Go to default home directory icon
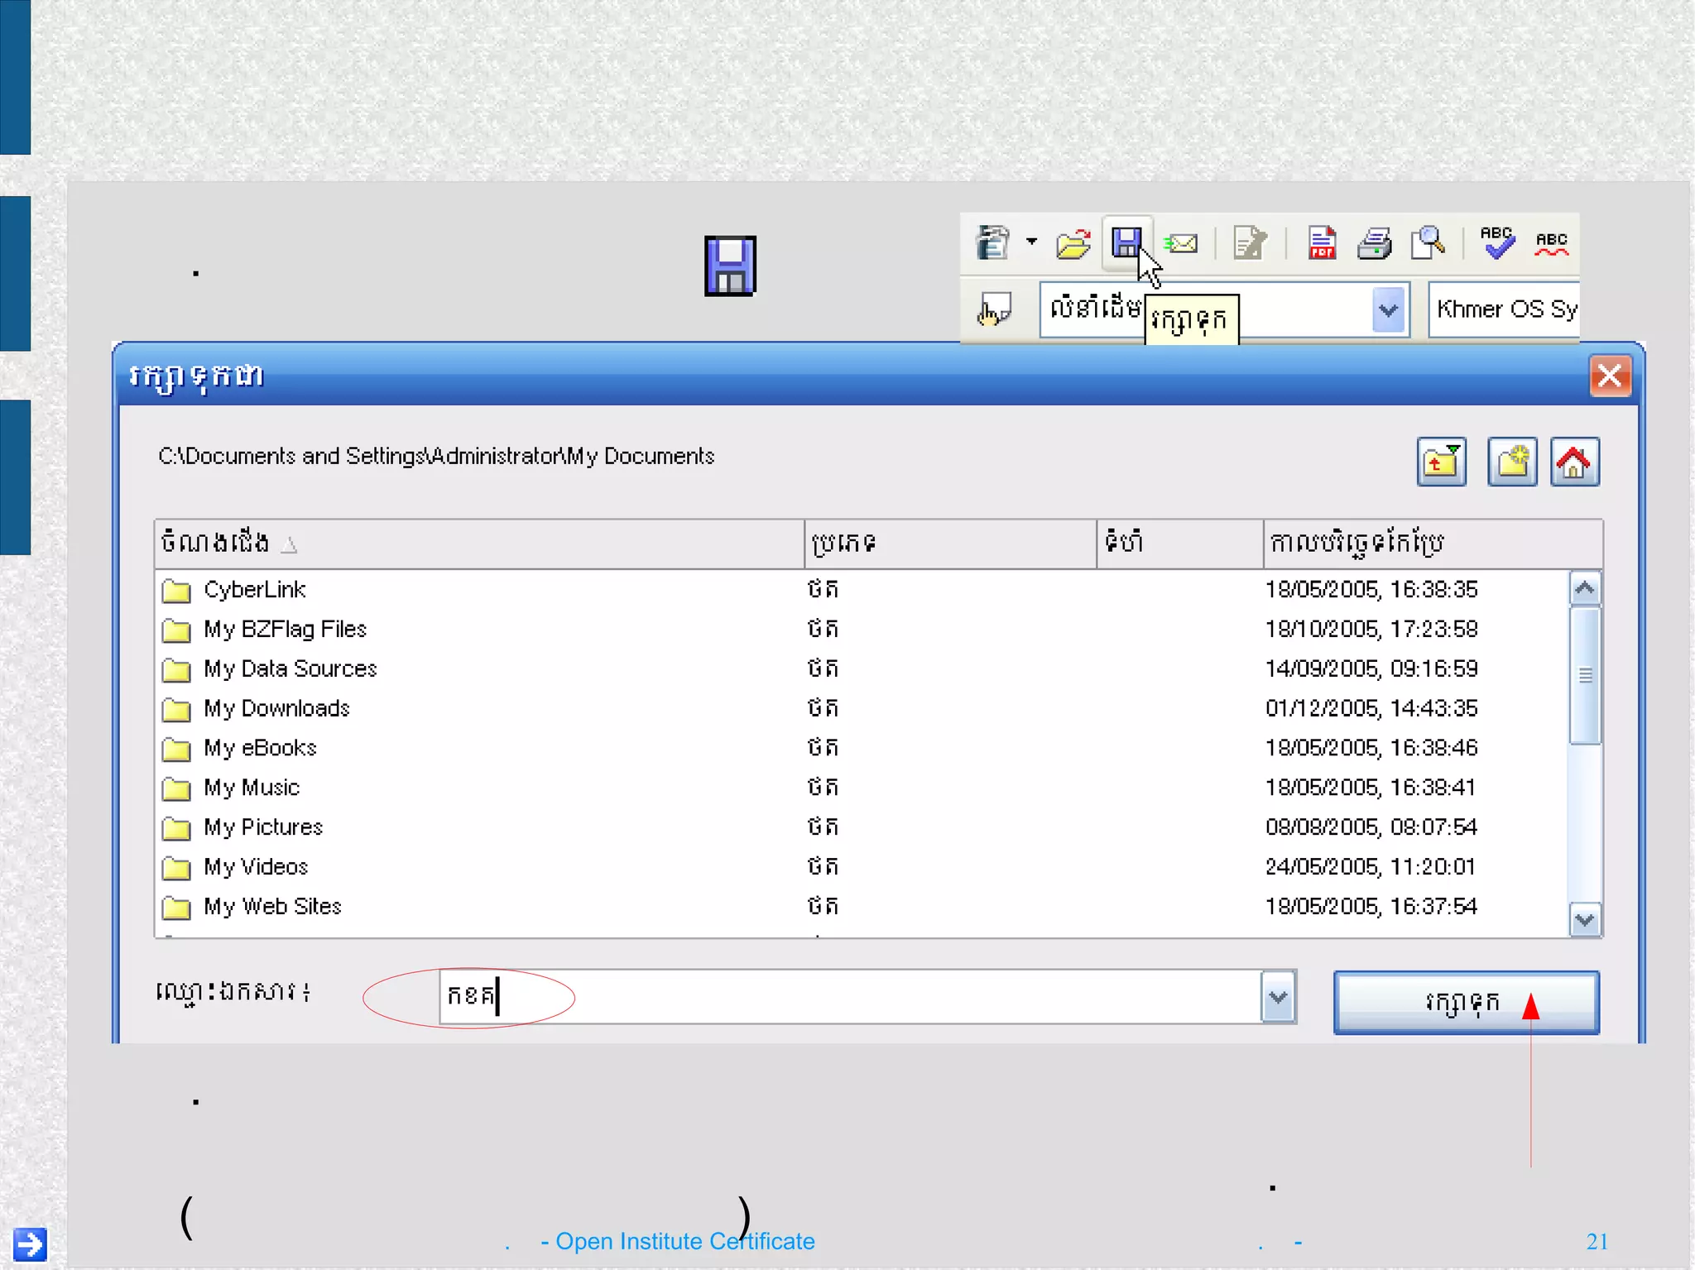1695x1270 pixels. click(1574, 462)
